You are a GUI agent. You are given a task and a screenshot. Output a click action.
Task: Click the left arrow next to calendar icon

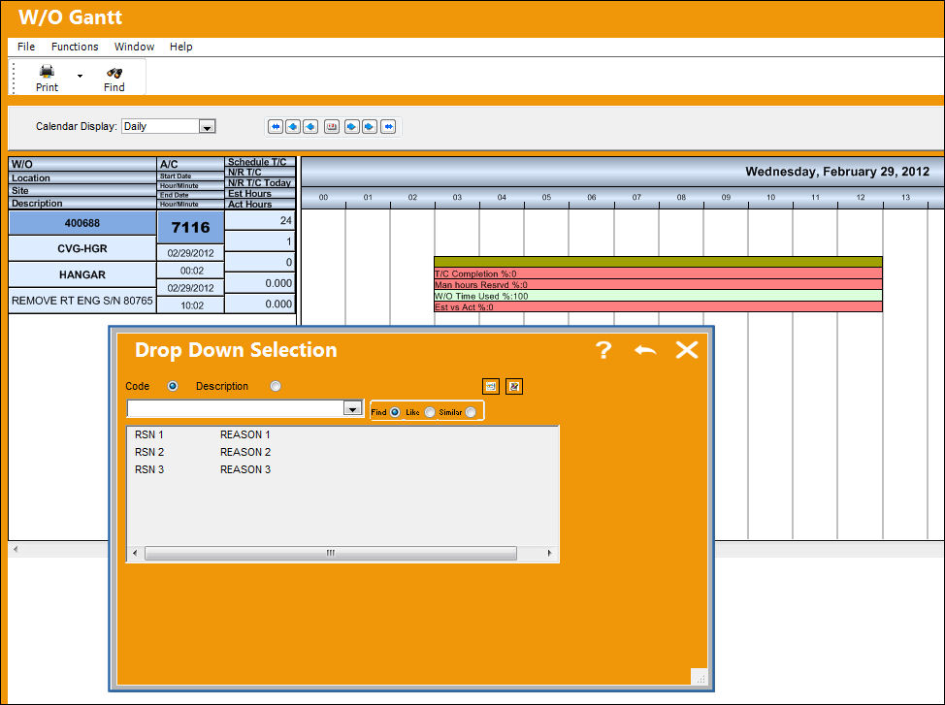(x=310, y=126)
